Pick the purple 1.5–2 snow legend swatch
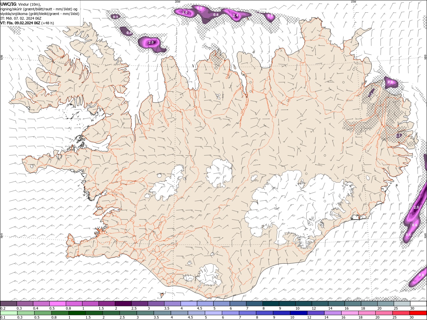 (x=106, y=304)
